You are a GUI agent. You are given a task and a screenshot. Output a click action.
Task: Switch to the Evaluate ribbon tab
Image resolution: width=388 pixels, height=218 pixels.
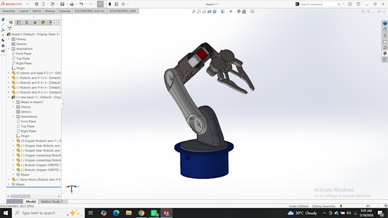pos(64,11)
